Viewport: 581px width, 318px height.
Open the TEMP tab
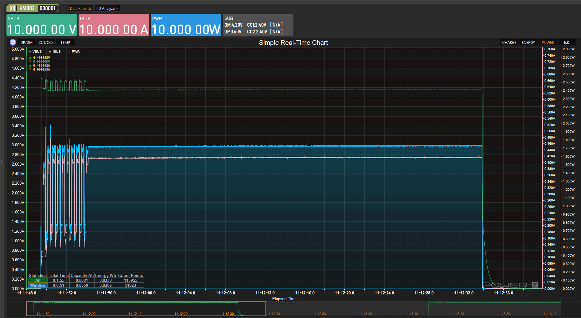tap(65, 42)
